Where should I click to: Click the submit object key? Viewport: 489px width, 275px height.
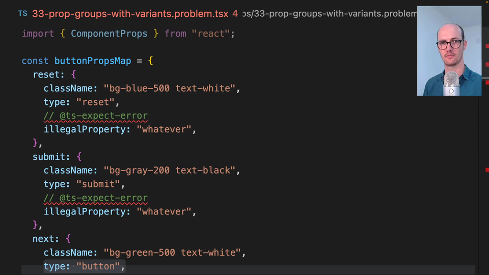[49, 156]
